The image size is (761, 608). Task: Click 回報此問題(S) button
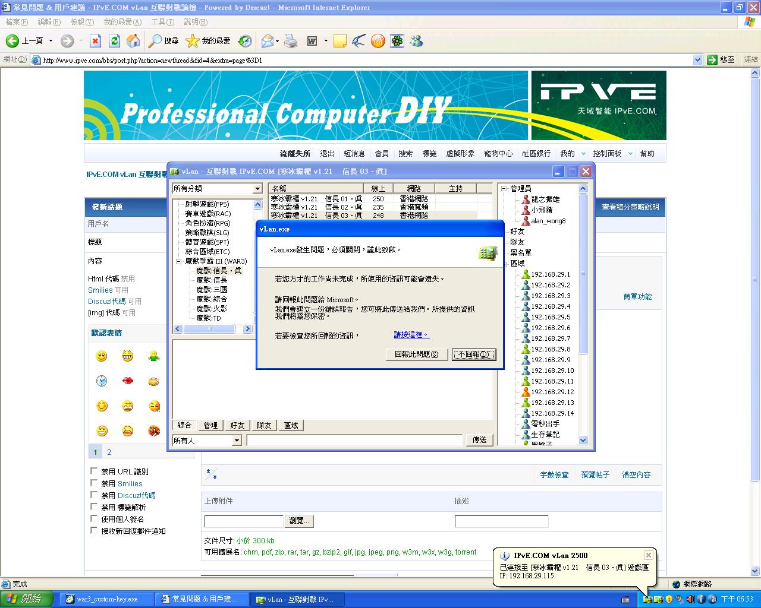coord(417,354)
